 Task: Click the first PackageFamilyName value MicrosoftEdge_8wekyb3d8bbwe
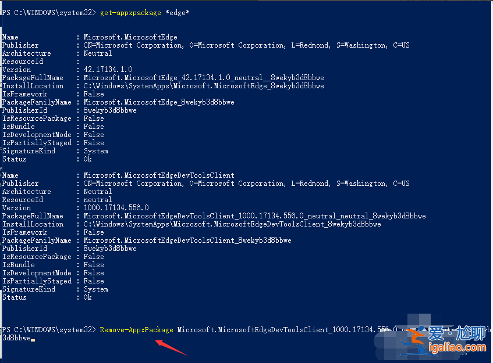click(159, 102)
